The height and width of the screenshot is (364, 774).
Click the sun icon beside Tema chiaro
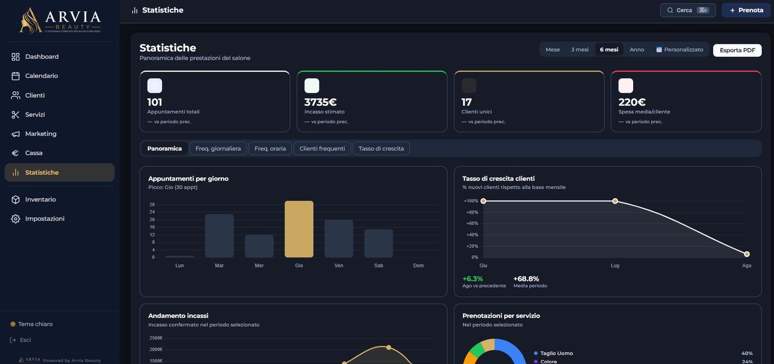coord(13,324)
